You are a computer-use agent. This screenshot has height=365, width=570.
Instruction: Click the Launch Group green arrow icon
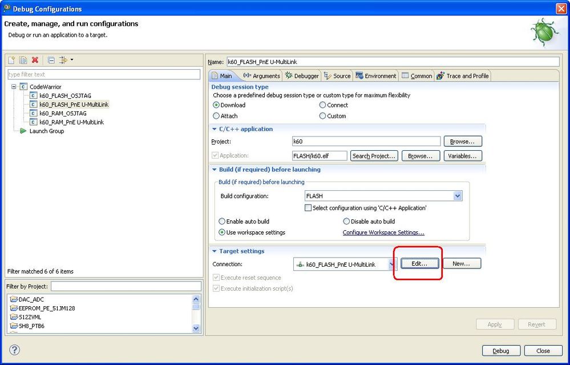pos(23,131)
